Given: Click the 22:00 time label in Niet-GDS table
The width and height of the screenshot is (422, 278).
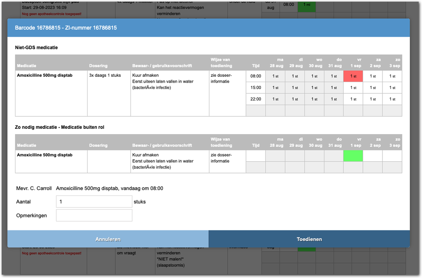Looking at the screenshot, I should (x=256, y=99).
